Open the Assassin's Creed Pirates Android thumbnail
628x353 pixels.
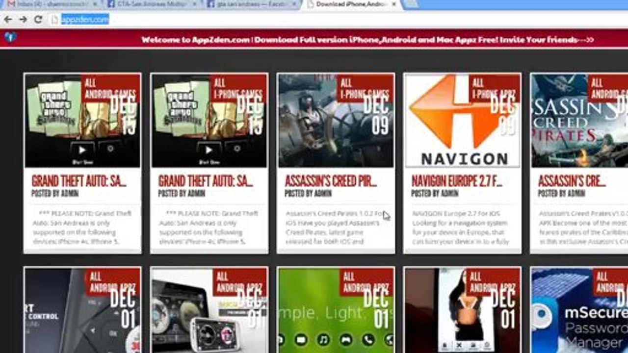pos(579,121)
